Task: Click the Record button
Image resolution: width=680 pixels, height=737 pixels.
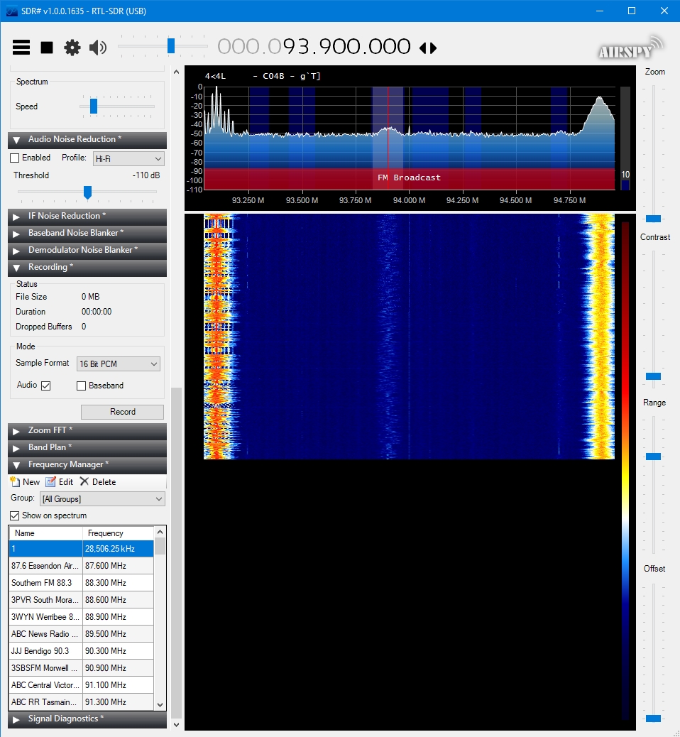Action: (123, 412)
